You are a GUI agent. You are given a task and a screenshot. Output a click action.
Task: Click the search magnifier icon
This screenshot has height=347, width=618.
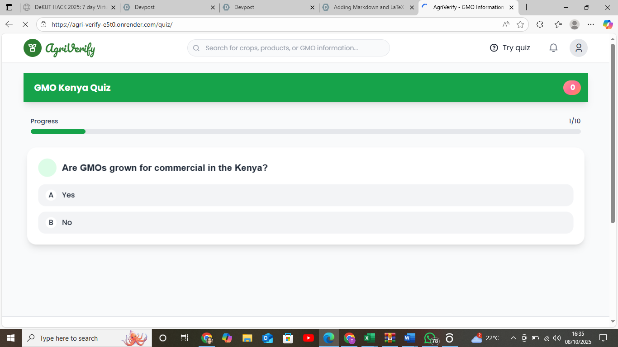196,48
